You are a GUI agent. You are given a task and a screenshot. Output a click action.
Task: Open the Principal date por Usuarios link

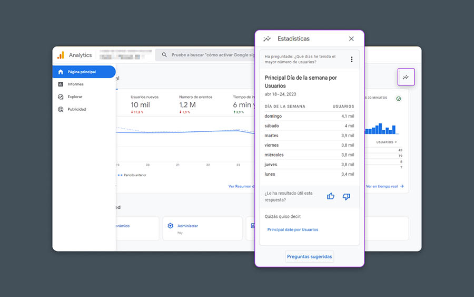pyautogui.click(x=292, y=229)
